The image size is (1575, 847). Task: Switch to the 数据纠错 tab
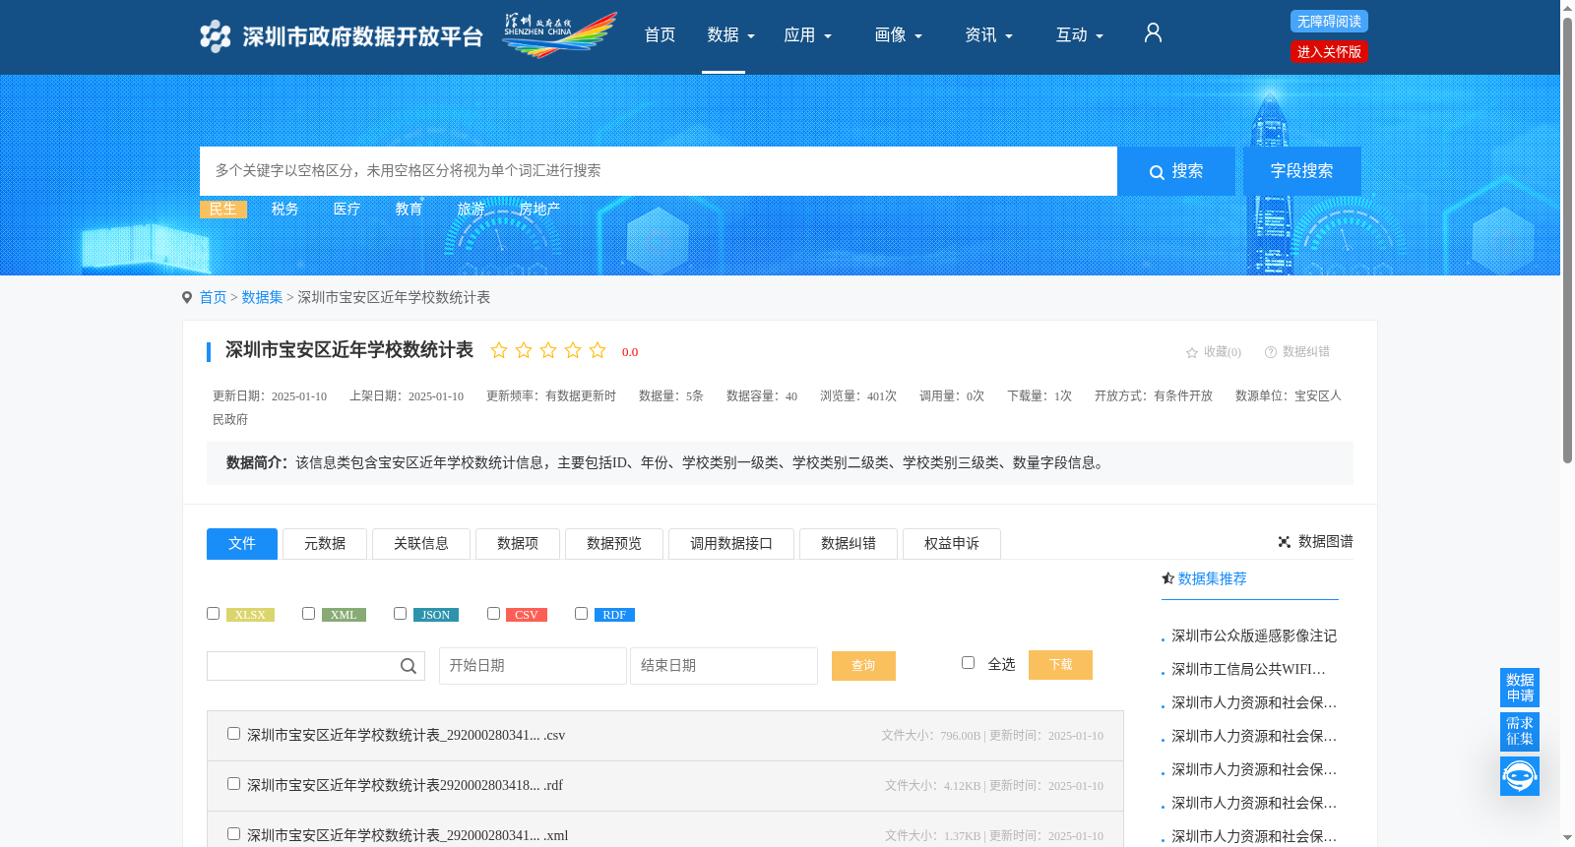point(849,544)
